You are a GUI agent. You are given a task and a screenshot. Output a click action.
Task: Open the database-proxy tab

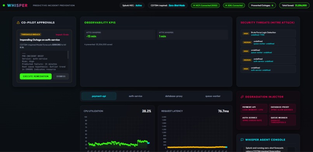click(x=174, y=96)
